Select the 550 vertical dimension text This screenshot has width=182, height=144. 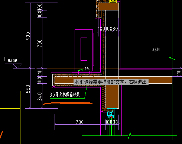coord(28,89)
